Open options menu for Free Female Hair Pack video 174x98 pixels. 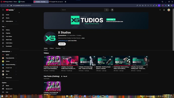point(60,67)
